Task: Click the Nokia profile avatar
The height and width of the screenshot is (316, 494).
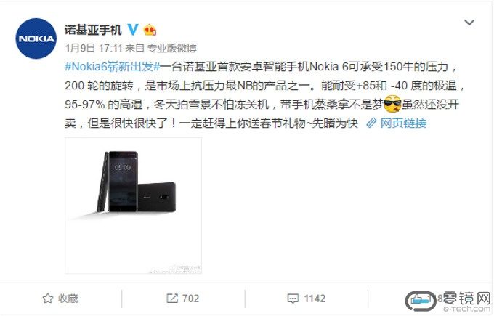Action: click(36, 39)
